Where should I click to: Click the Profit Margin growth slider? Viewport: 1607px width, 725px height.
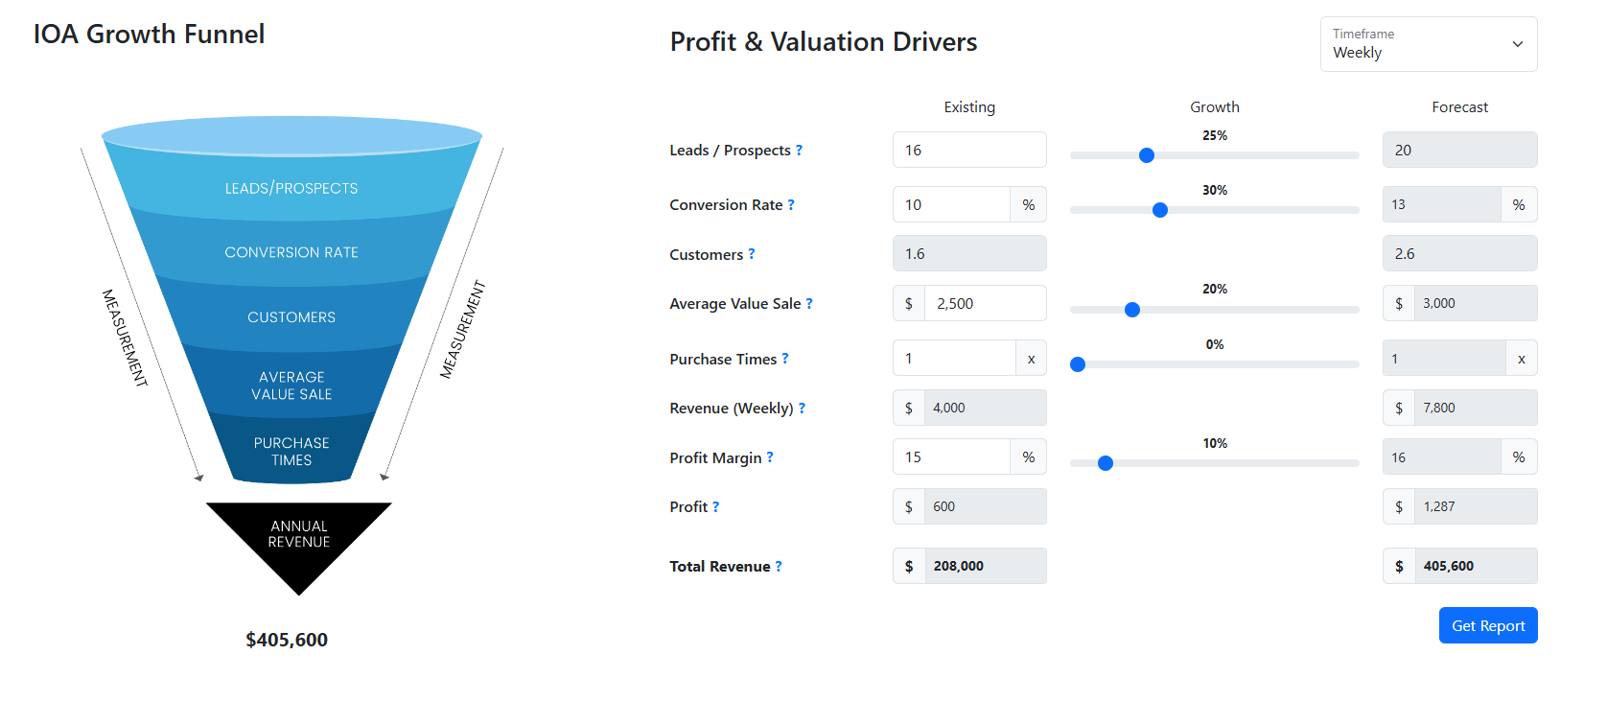1106,463
